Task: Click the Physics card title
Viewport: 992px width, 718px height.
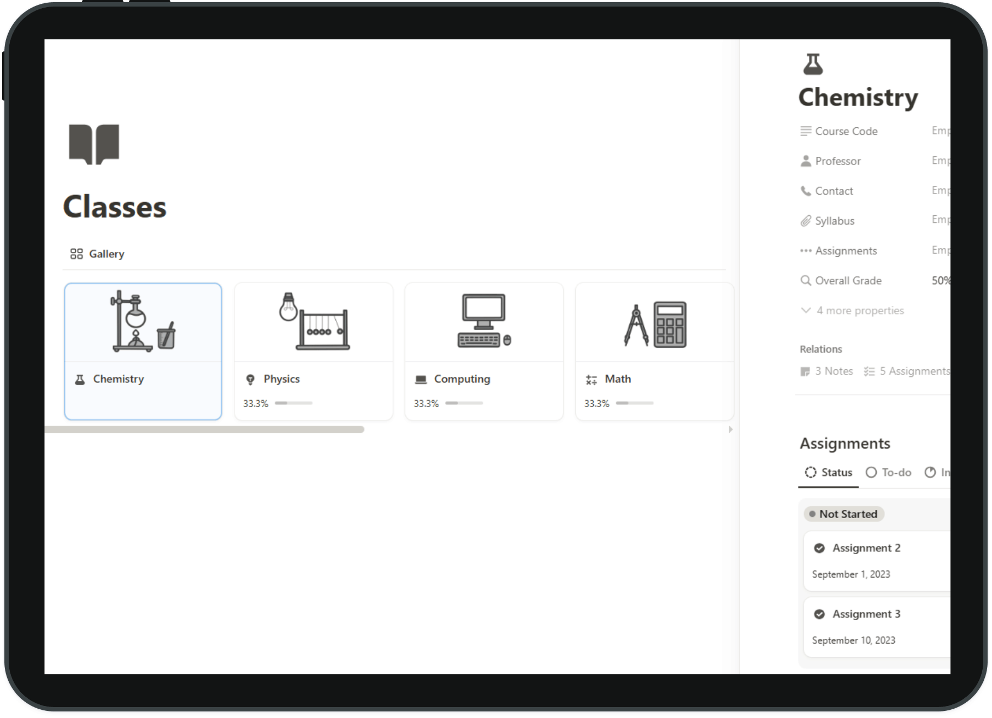Action: tap(282, 379)
